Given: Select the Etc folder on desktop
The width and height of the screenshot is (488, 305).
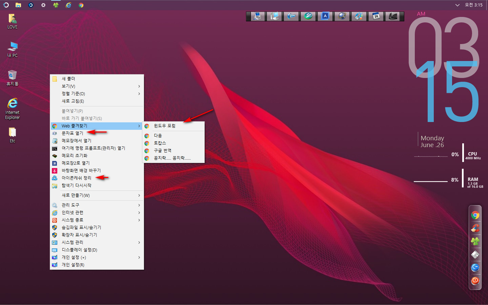Looking at the screenshot, I should pyautogui.click(x=12, y=135).
